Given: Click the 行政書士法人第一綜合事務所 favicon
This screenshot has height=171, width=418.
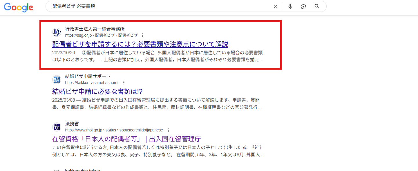Looking at the screenshot, I should tap(57, 32).
